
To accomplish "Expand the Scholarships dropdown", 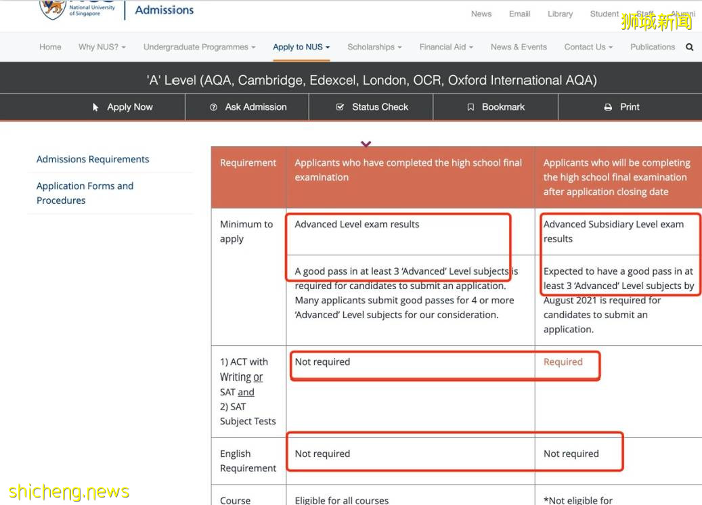I will tap(374, 47).
